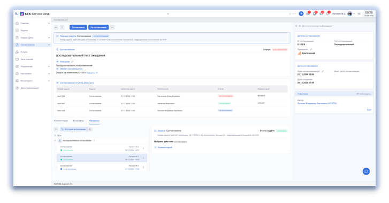The image size is (389, 203).
Task: Click the edit pencil next to Описание
Action: pos(72,62)
